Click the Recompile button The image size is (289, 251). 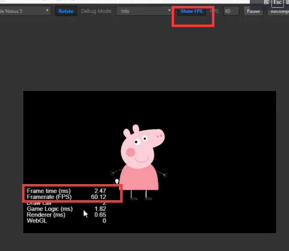(278, 11)
